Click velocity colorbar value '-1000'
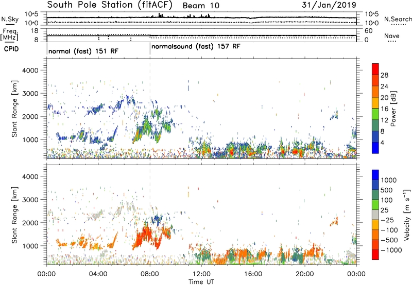 (391, 250)
